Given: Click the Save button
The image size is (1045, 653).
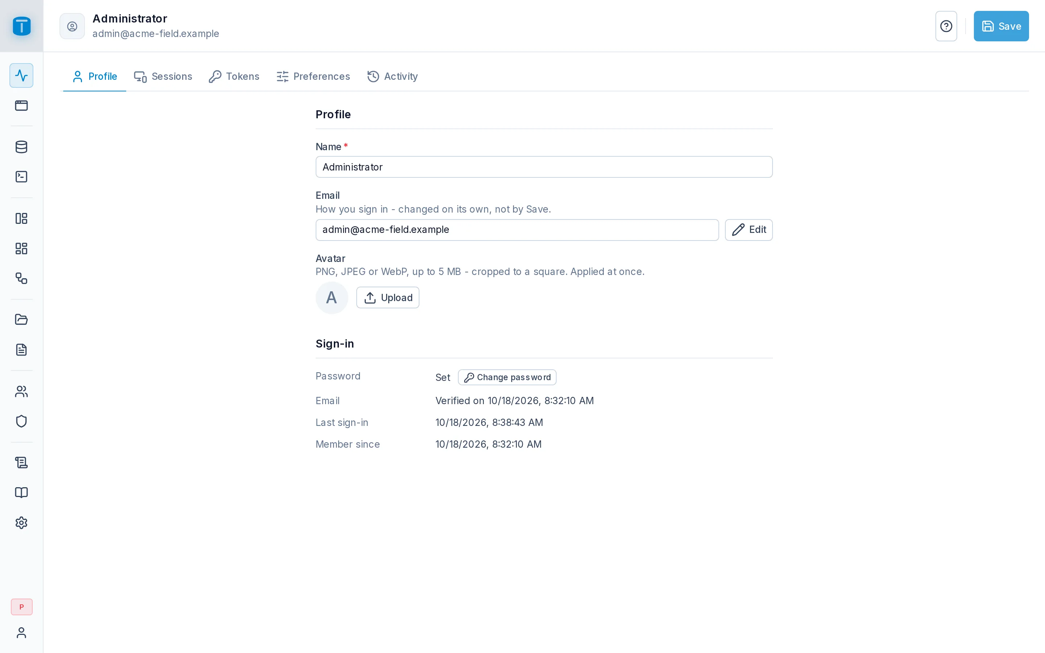Looking at the screenshot, I should 1001,26.
